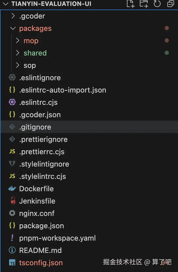Open the package.json file
Image resolution: width=178 pixels, height=272 pixels.
click(41, 226)
